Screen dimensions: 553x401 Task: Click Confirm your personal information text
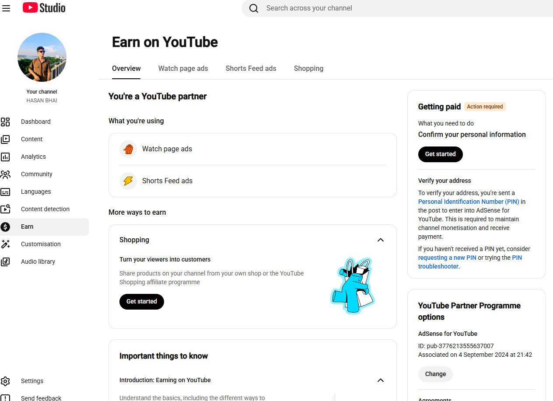click(x=472, y=135)
